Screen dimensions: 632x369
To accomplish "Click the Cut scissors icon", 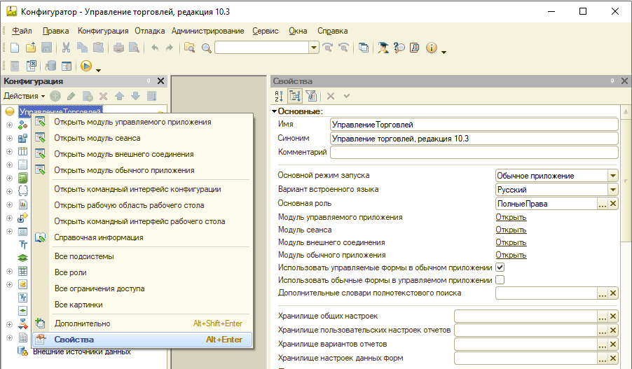I will click(66, 48).
